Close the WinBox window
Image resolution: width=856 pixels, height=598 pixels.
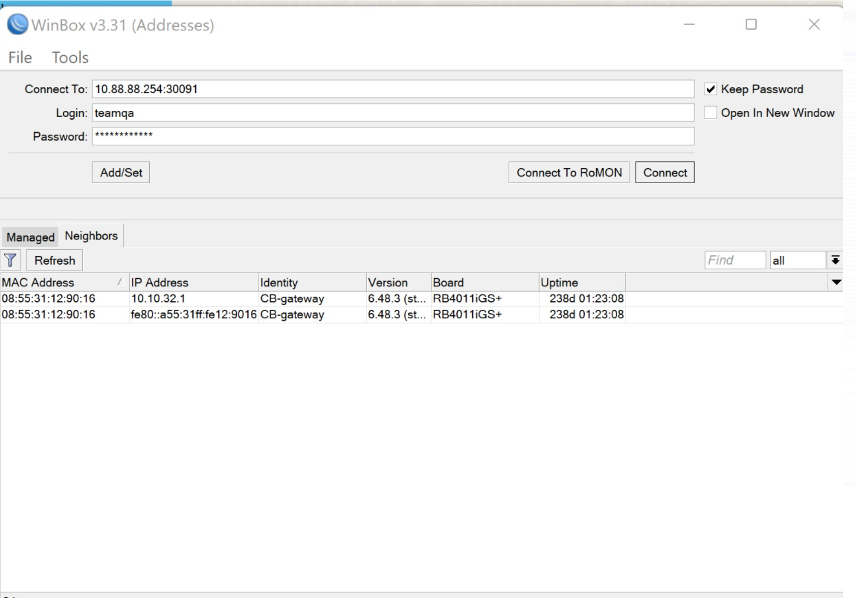814,24
